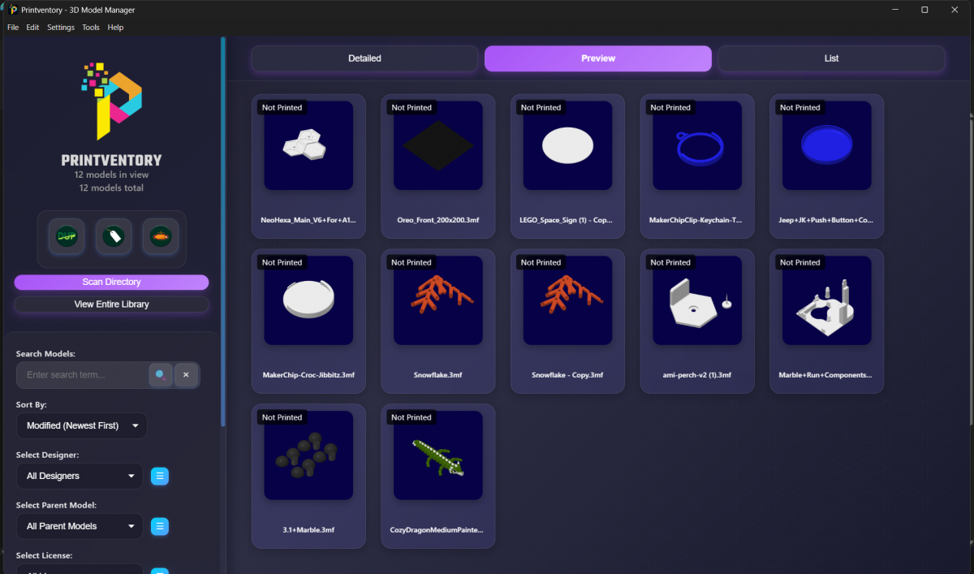The image size is (974, 574).
Task: Click the Oreo_Front_200x200.3mf filename label
Action: 438,220
